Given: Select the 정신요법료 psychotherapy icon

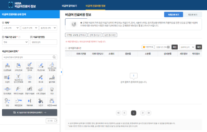Looking at the screenshot, I should click(7, 90).
